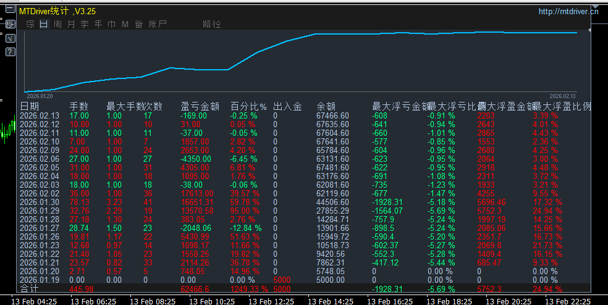Click the 盈亏金额 column header

point(200,106)
